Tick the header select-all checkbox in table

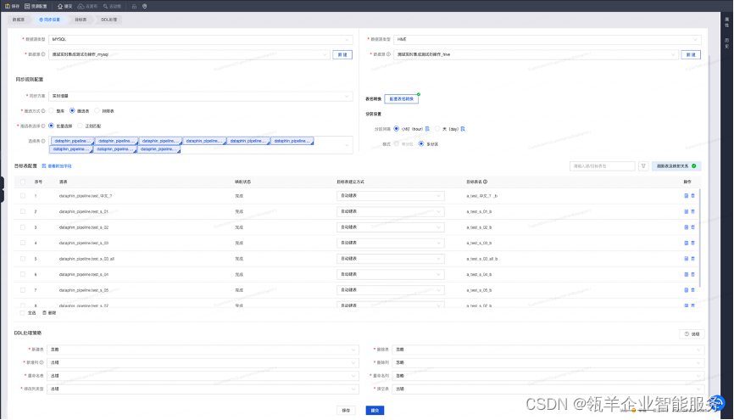tap(23, 182)
